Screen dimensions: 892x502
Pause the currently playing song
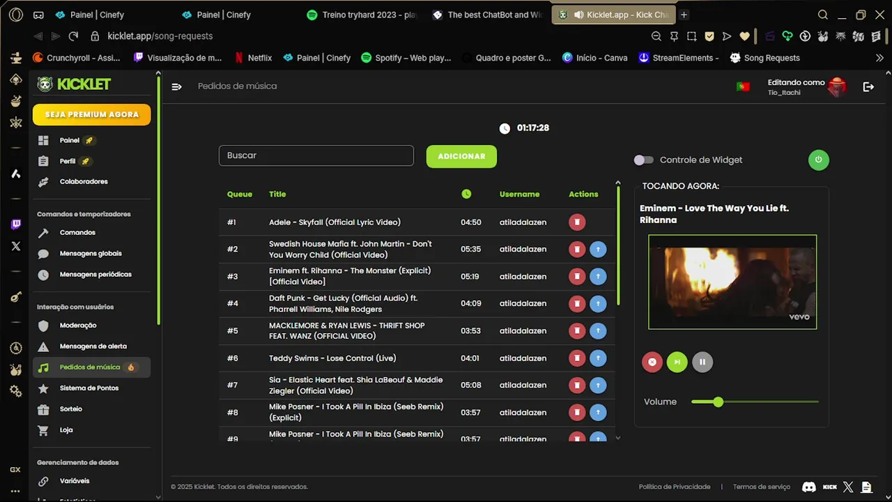pyautogui.click(x=702, y=362)
